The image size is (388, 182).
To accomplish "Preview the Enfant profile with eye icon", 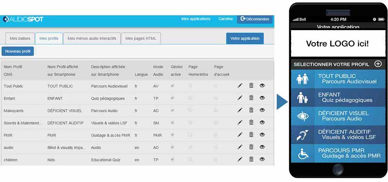I will click(x=262, y=98).
